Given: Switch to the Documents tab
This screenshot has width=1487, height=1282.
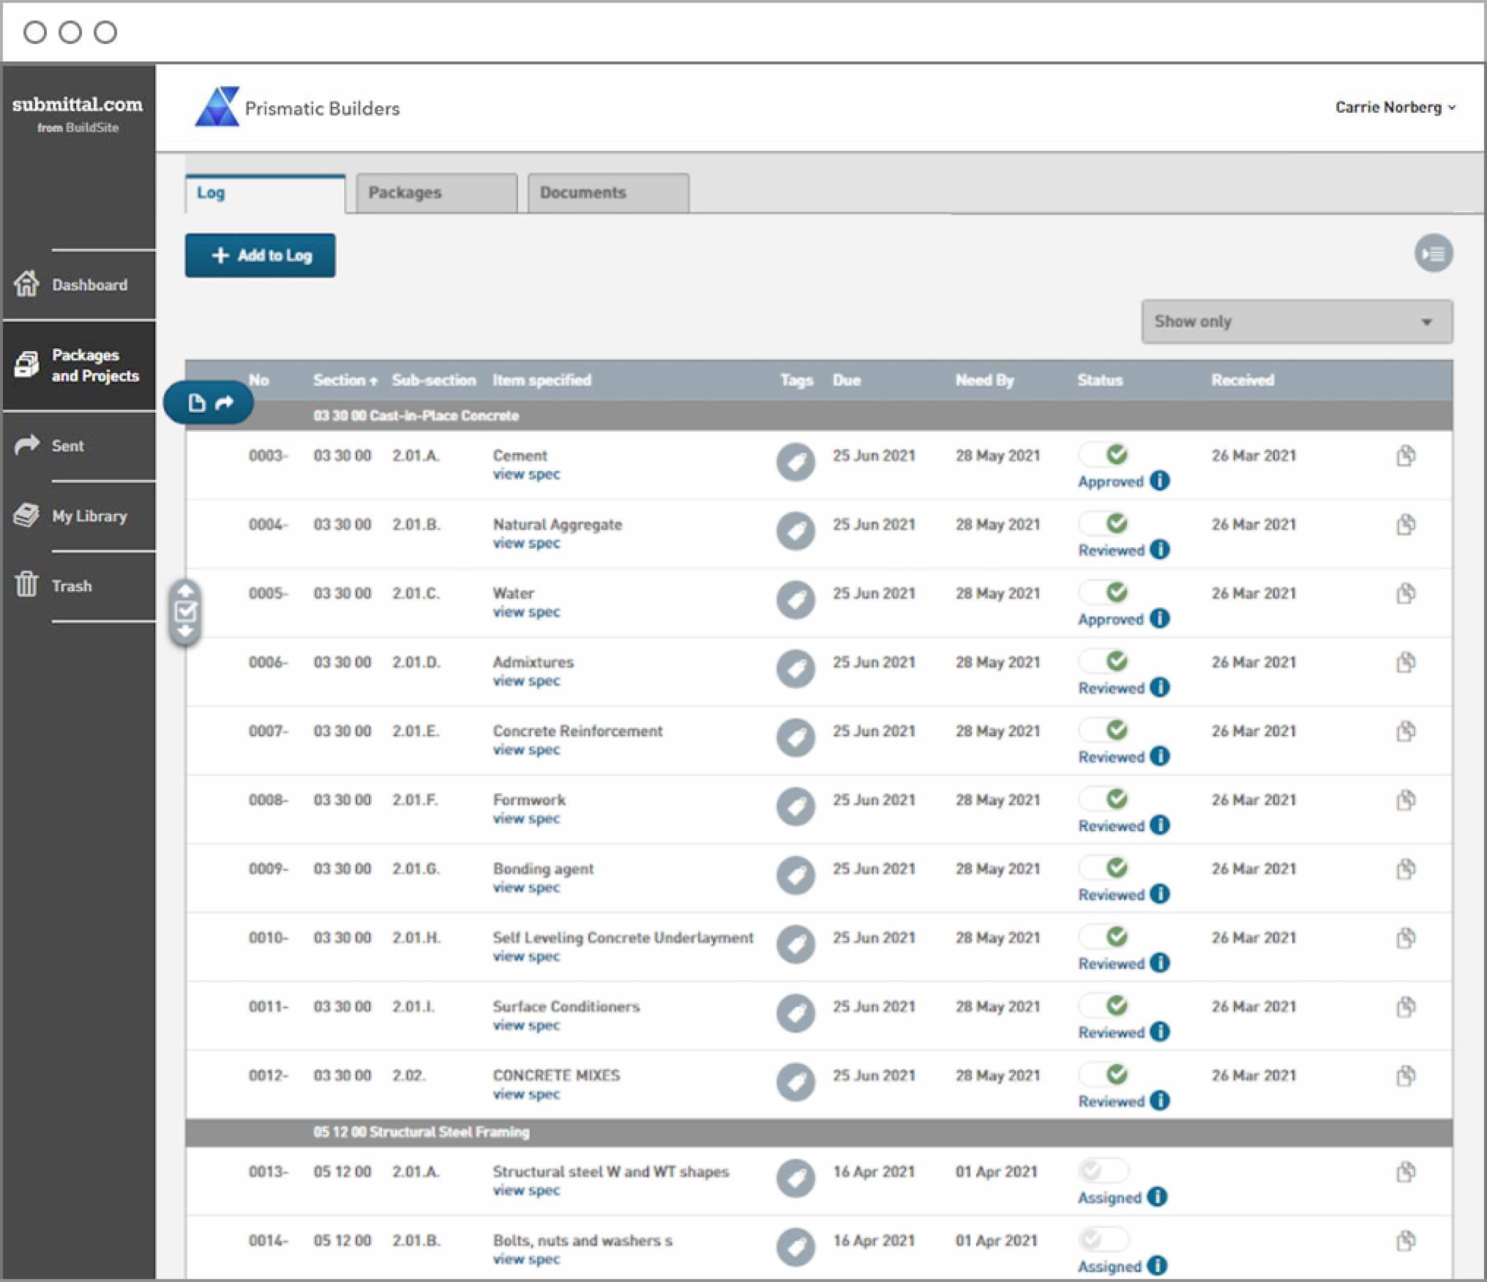Looking at the screenshot, I should point(608,193).
